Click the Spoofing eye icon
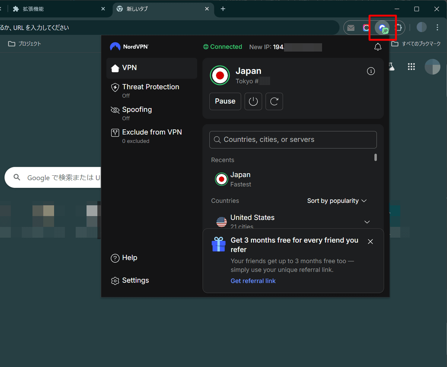Viewport: 447px width, 367px height. 115,110
